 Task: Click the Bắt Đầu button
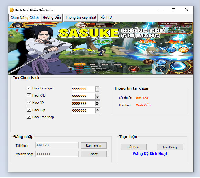point(133,147)
